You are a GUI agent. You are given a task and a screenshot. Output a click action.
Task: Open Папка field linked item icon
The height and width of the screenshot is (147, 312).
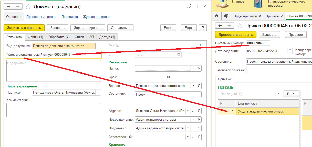(199, 68)
